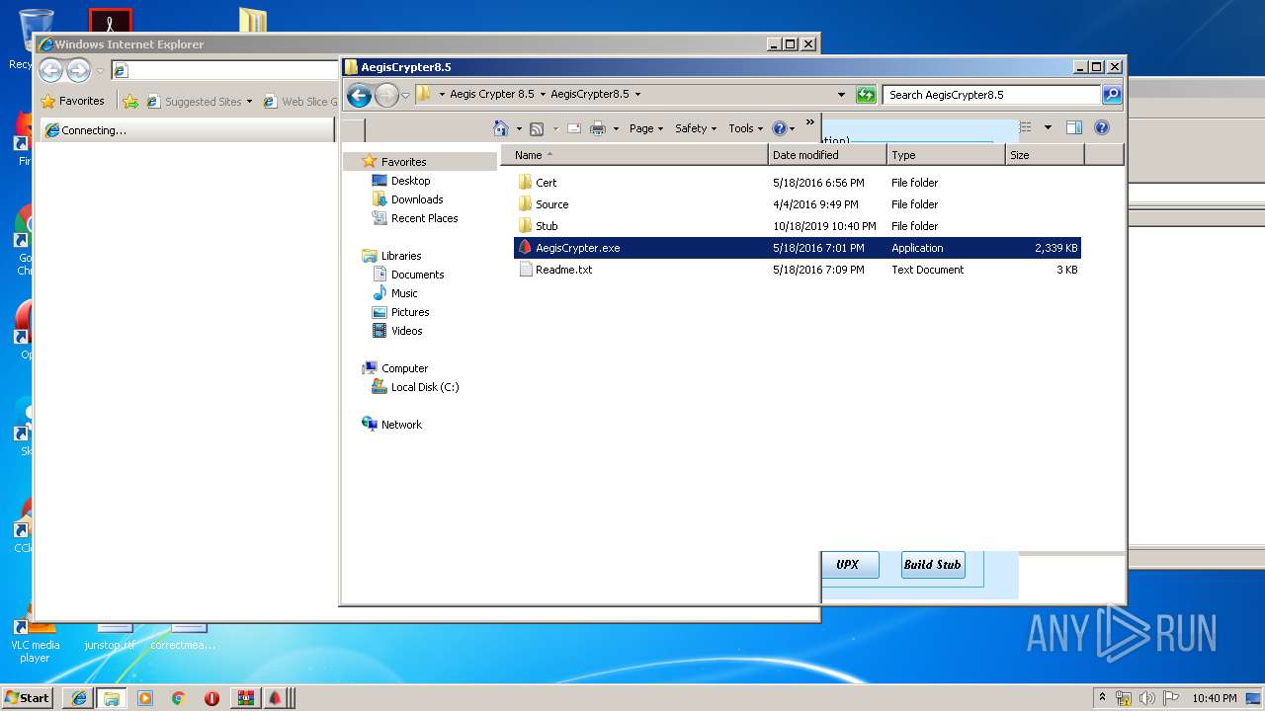
Task: Click the UPX button
Action: pyautogui.click(x=848, y=565)
